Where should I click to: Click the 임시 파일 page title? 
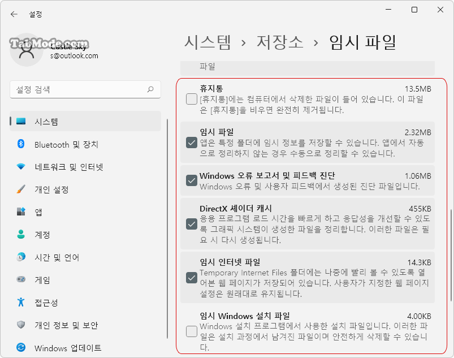point(362,42)
